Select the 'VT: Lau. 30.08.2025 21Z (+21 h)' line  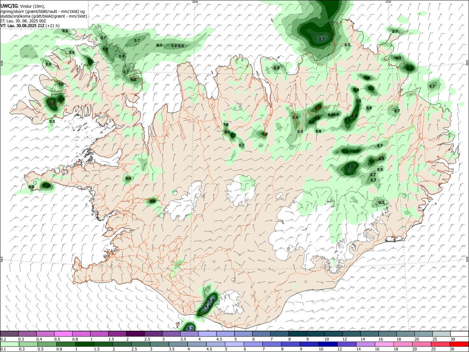click(x=30, y=26)
